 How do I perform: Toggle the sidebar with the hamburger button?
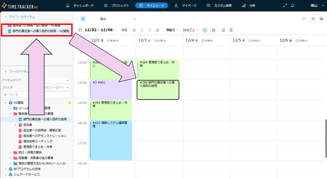pyautogui.click(x=83, y=19)
